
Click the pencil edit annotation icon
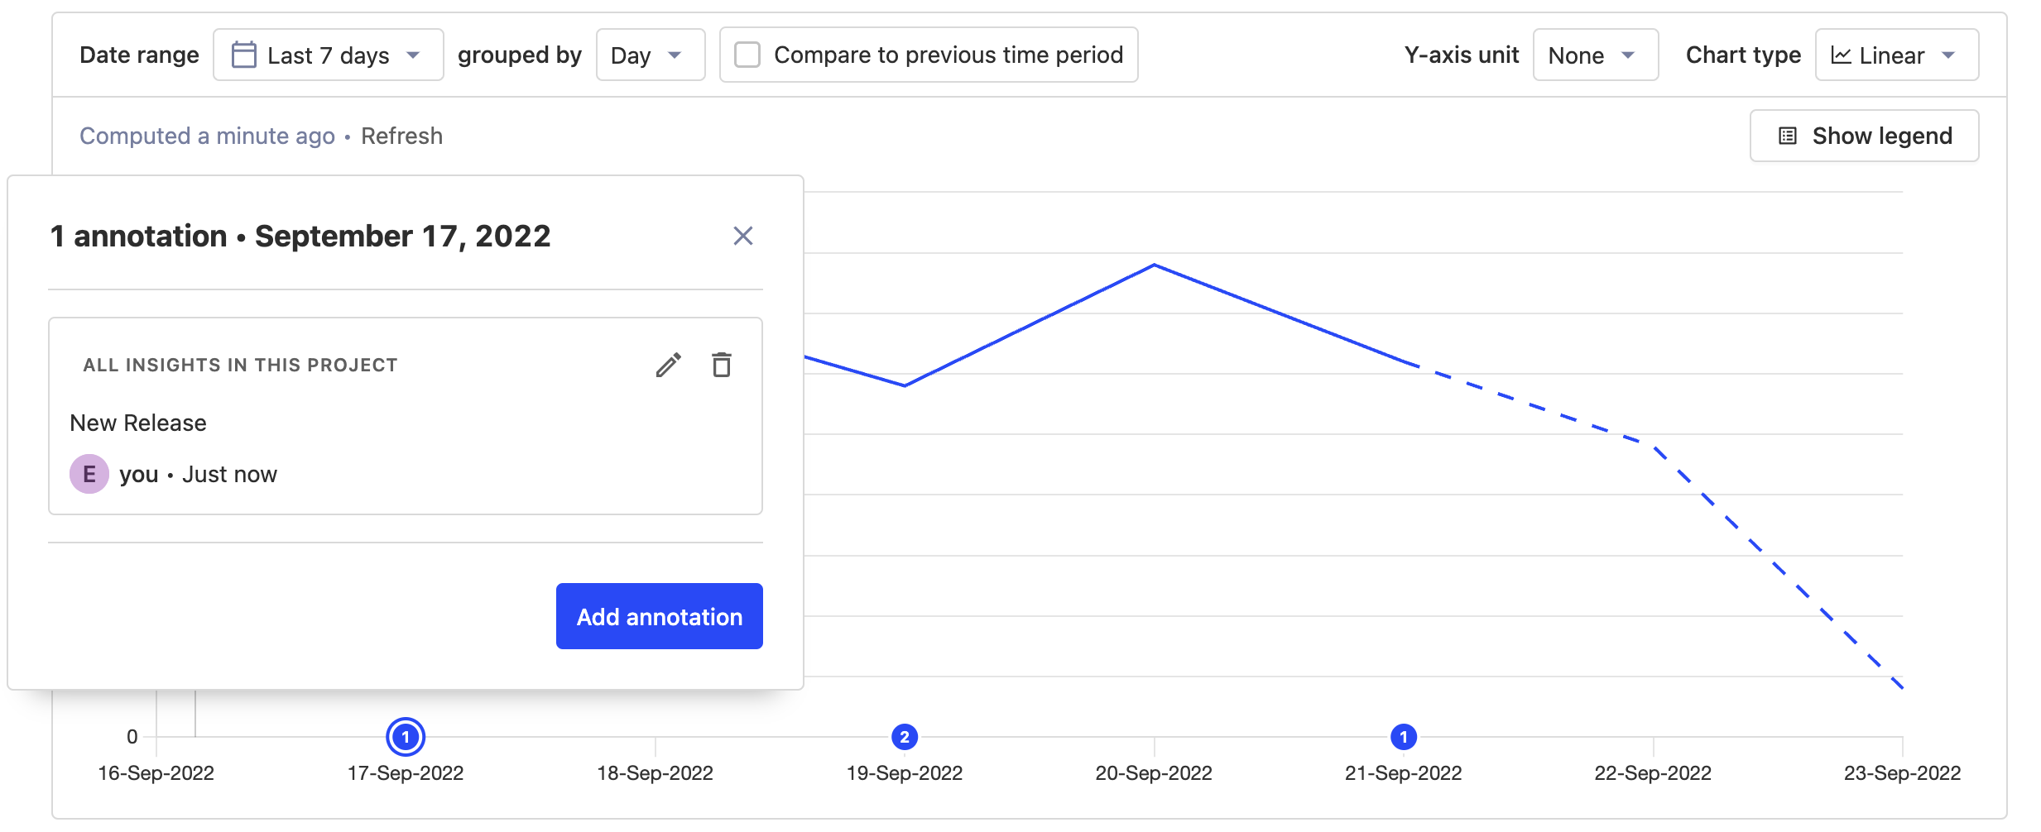pyautogui.click(x=669, y=365)
